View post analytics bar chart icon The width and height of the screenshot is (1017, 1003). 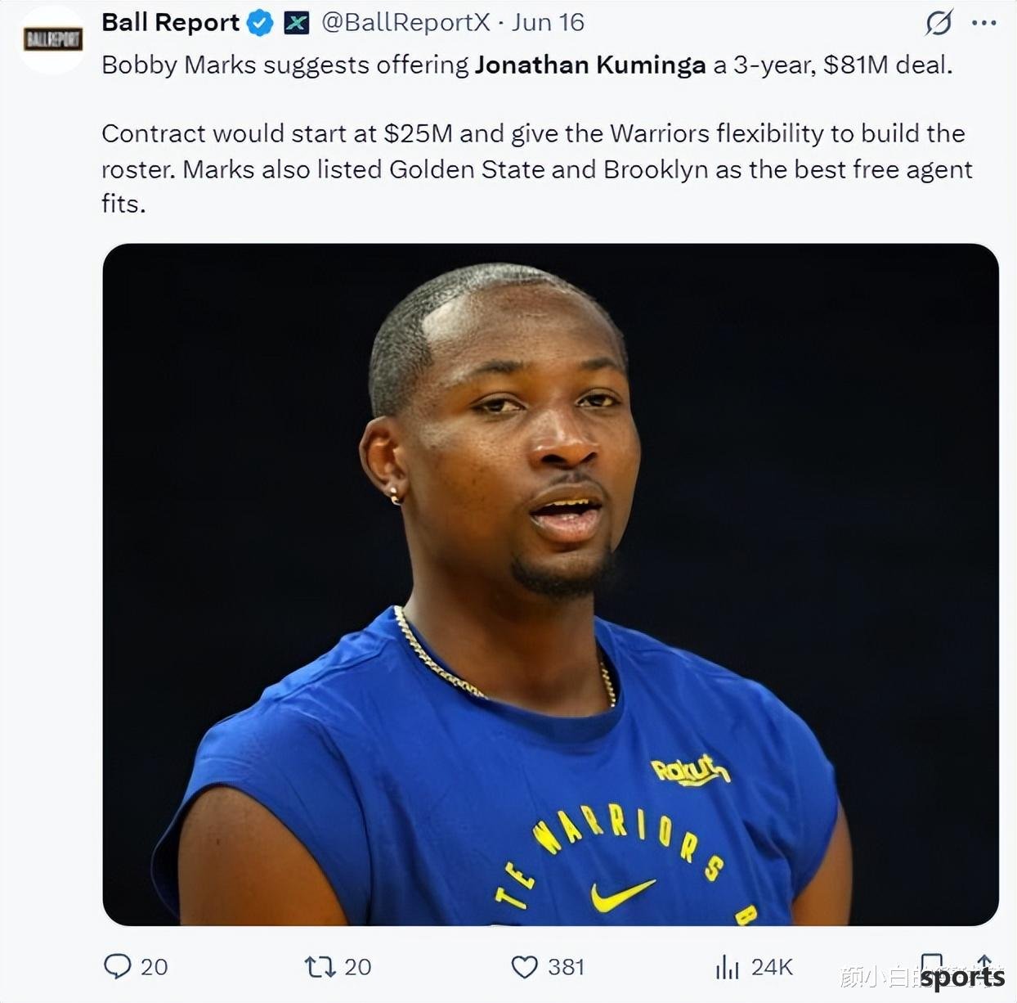point(727,967)
